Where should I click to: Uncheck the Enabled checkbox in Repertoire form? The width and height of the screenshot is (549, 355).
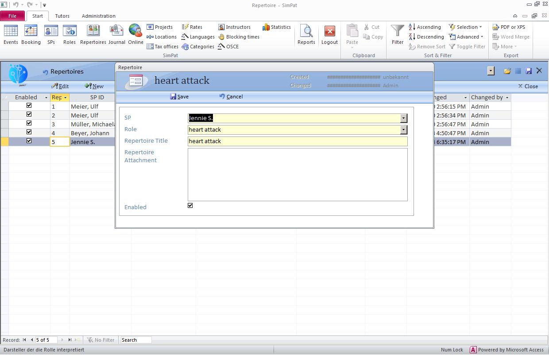[190, 206]
